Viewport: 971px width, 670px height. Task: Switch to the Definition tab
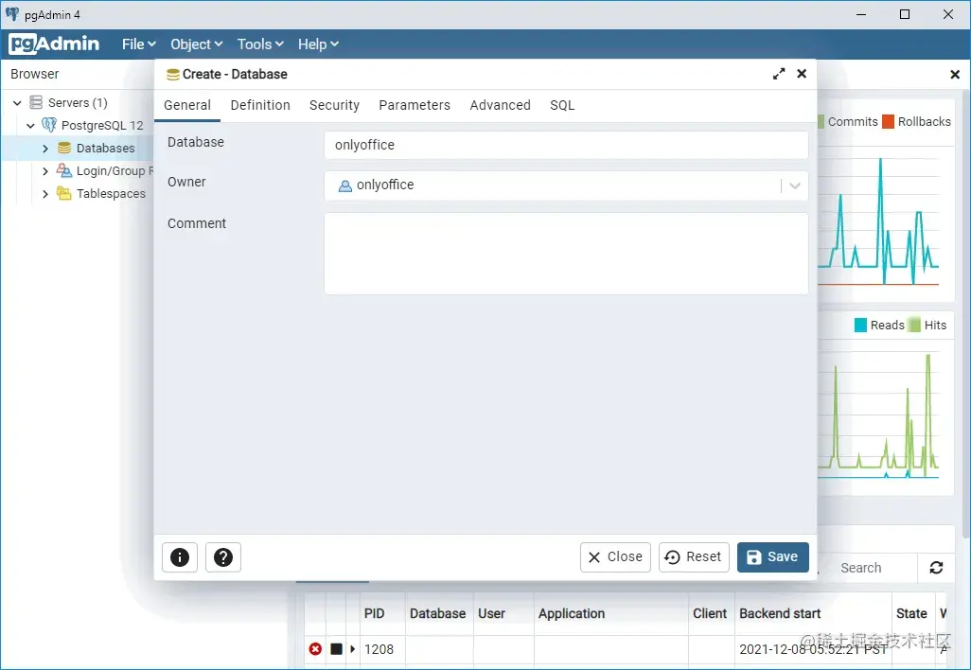click(x=260, y=105)
